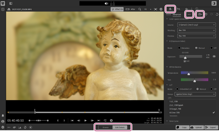Open the LUT Group dropdown
219x132 pixels.
(195, 94)
